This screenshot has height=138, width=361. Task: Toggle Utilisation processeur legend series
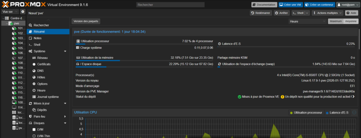coord(306,113)
